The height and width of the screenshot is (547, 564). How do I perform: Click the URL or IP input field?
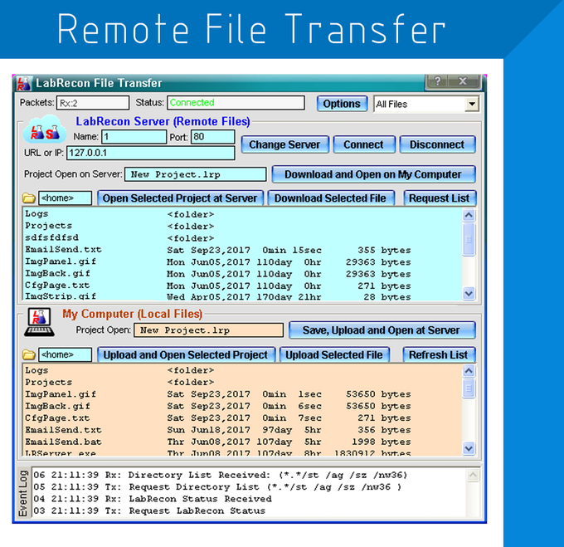point(151,153)
